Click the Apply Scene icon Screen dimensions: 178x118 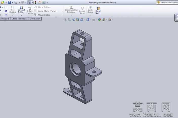tap(104, 20)
